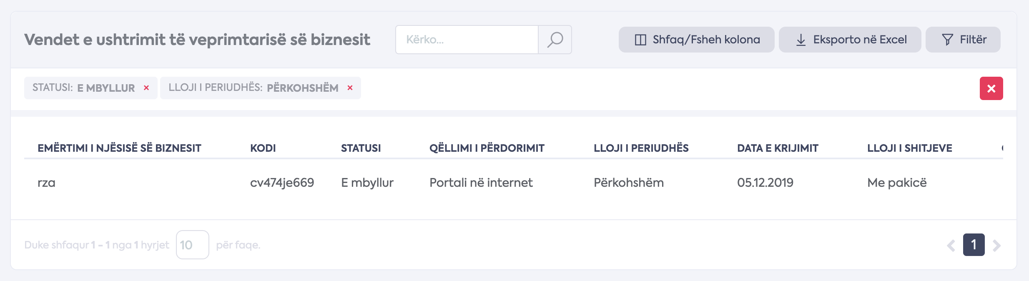
Task: Sort by Emërtimi i njësisë së biznesit
Action: click(x=119, y=148)
